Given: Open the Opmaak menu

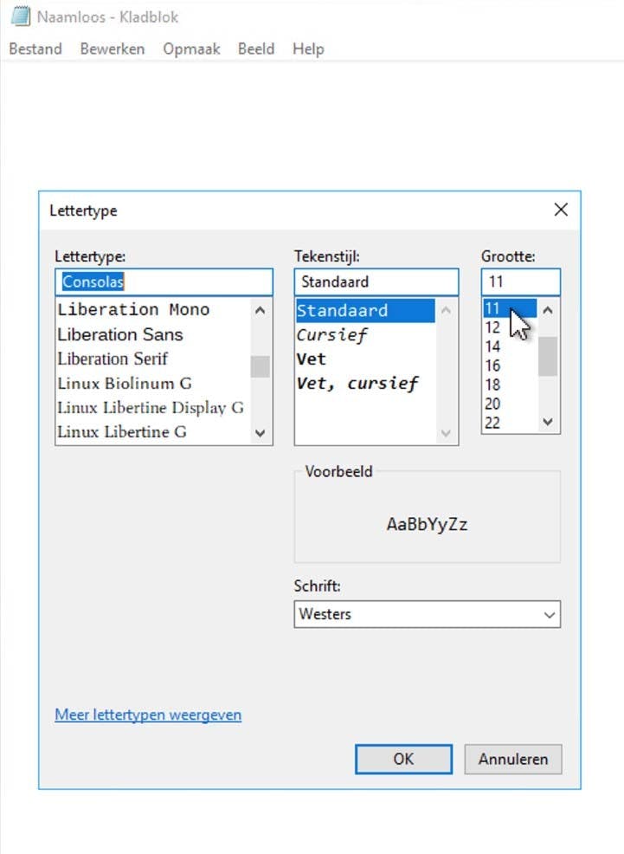Looking at the screenshot, I should pyautogui.click(x=191, y=49).
